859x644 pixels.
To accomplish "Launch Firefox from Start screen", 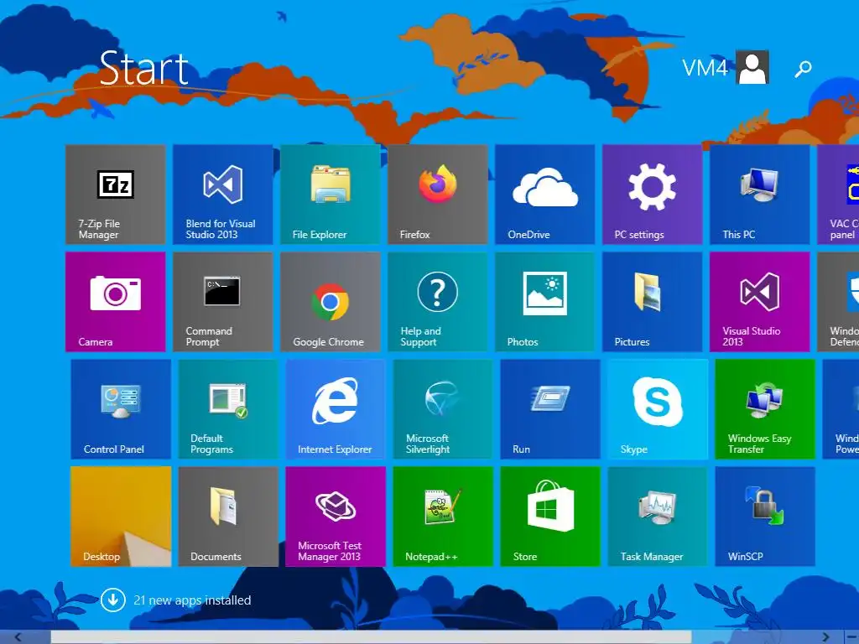I will 437,194.
